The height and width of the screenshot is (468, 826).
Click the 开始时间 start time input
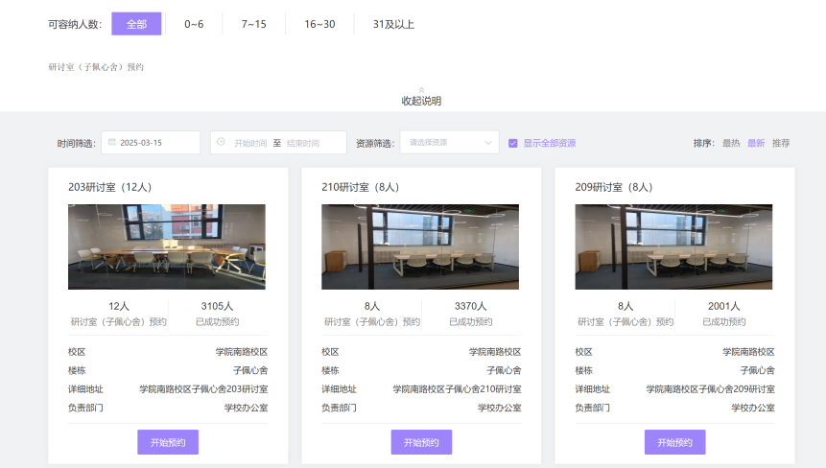click(x=250, y=143)
